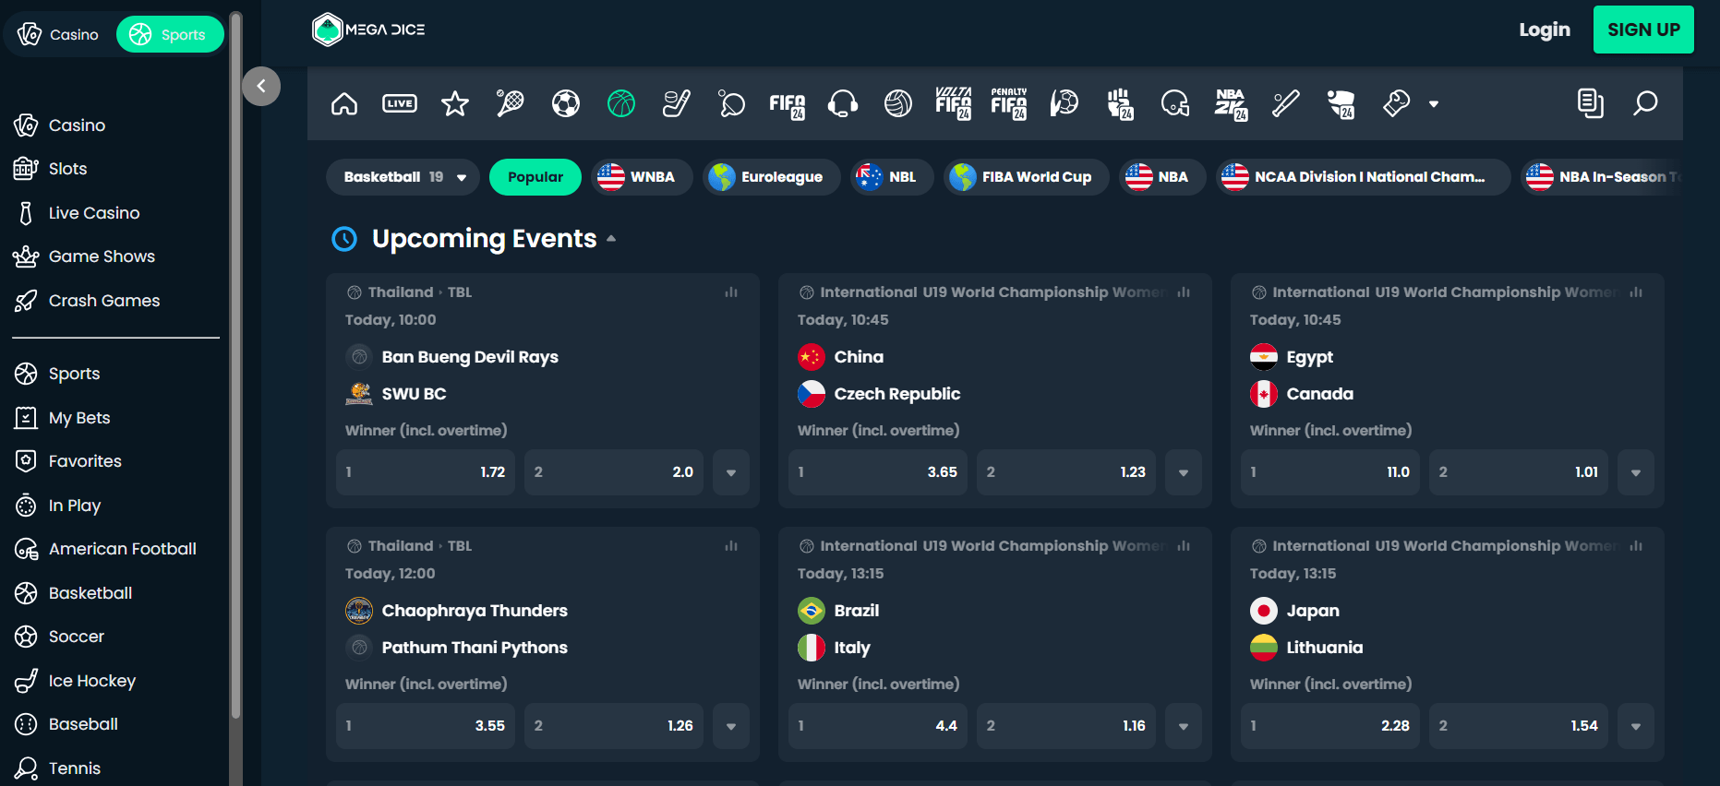Bet on Italy at odds 1.16

(x=1066, y=726)
